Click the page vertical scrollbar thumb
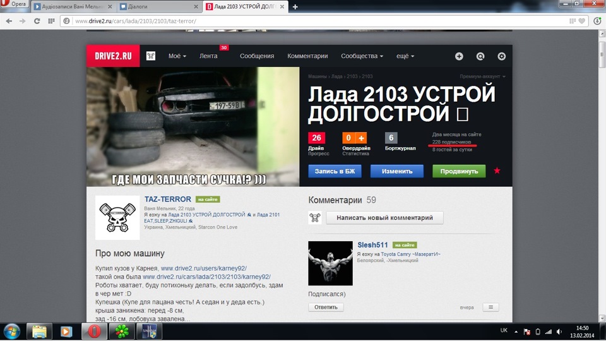 tap(602, 54)
